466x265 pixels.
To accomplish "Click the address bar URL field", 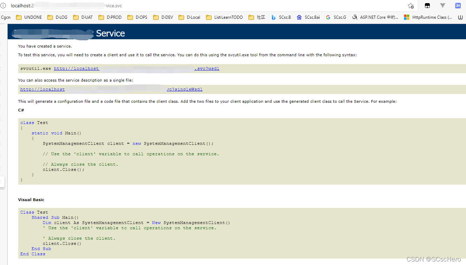I will [209, 6].
